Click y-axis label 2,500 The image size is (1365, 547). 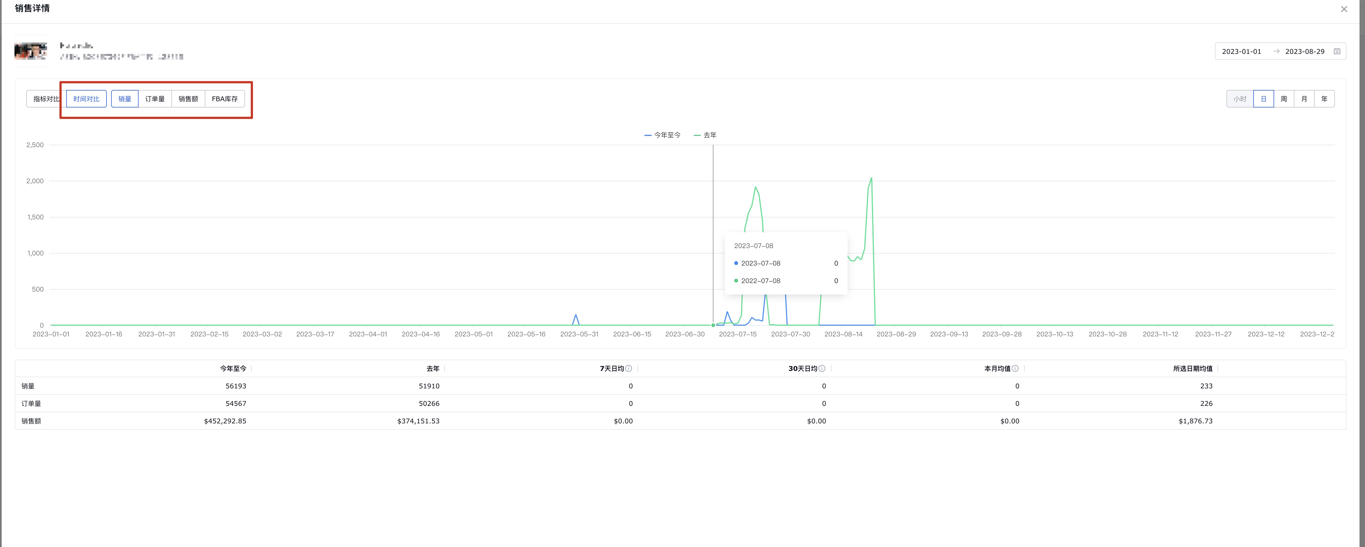(x=35, y=145)
